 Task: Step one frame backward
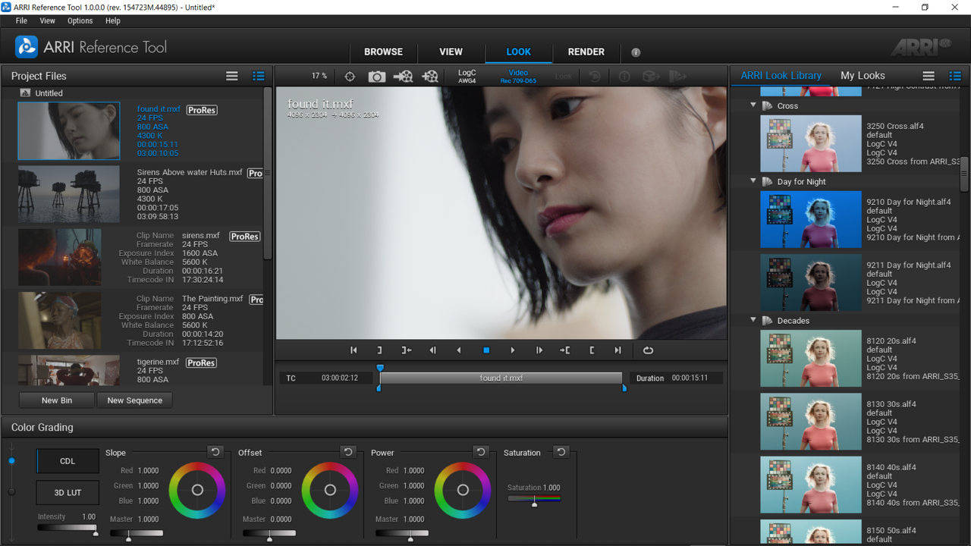point(432,350)
